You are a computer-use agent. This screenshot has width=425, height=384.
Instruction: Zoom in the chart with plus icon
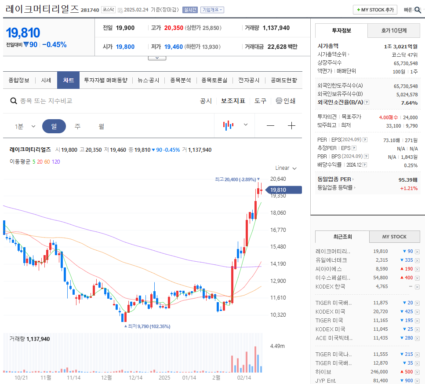[x=291, y=125]
